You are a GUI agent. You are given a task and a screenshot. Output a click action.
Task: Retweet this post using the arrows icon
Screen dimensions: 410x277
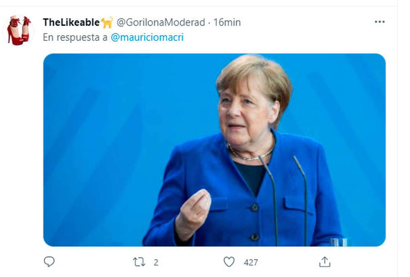coord(139,262)
